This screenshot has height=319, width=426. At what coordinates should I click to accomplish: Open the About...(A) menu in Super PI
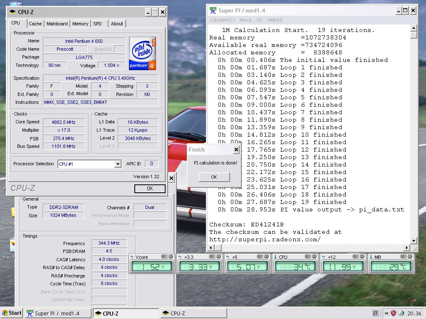pos(251,20)
